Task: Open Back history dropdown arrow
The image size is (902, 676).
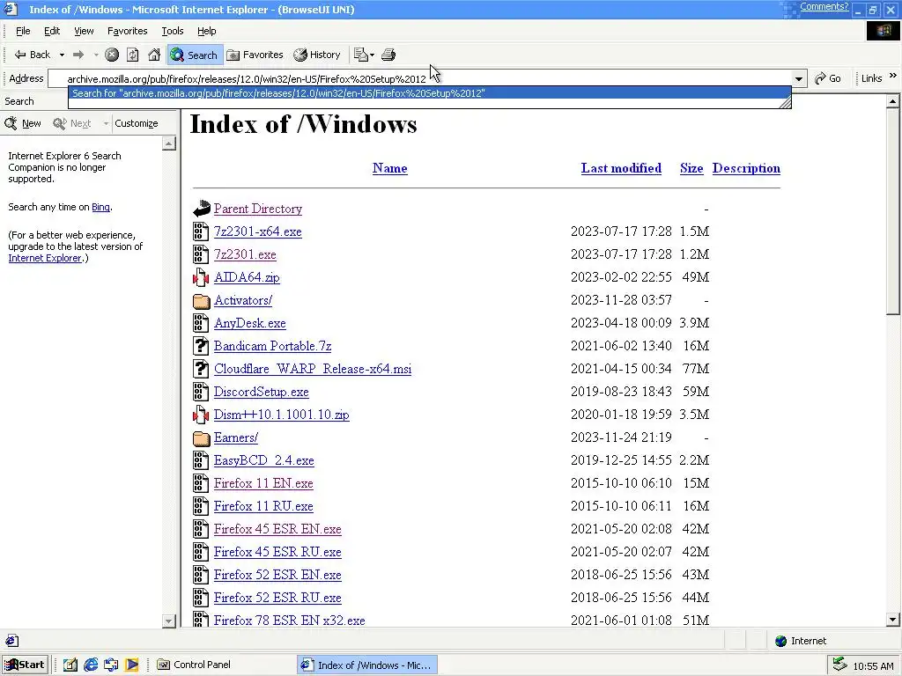Action: pos(62,55)
